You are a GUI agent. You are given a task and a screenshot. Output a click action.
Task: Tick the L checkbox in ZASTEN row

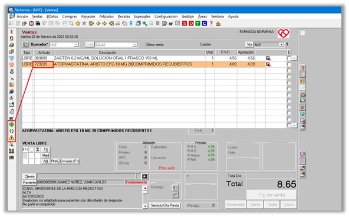tap(289, 58)
